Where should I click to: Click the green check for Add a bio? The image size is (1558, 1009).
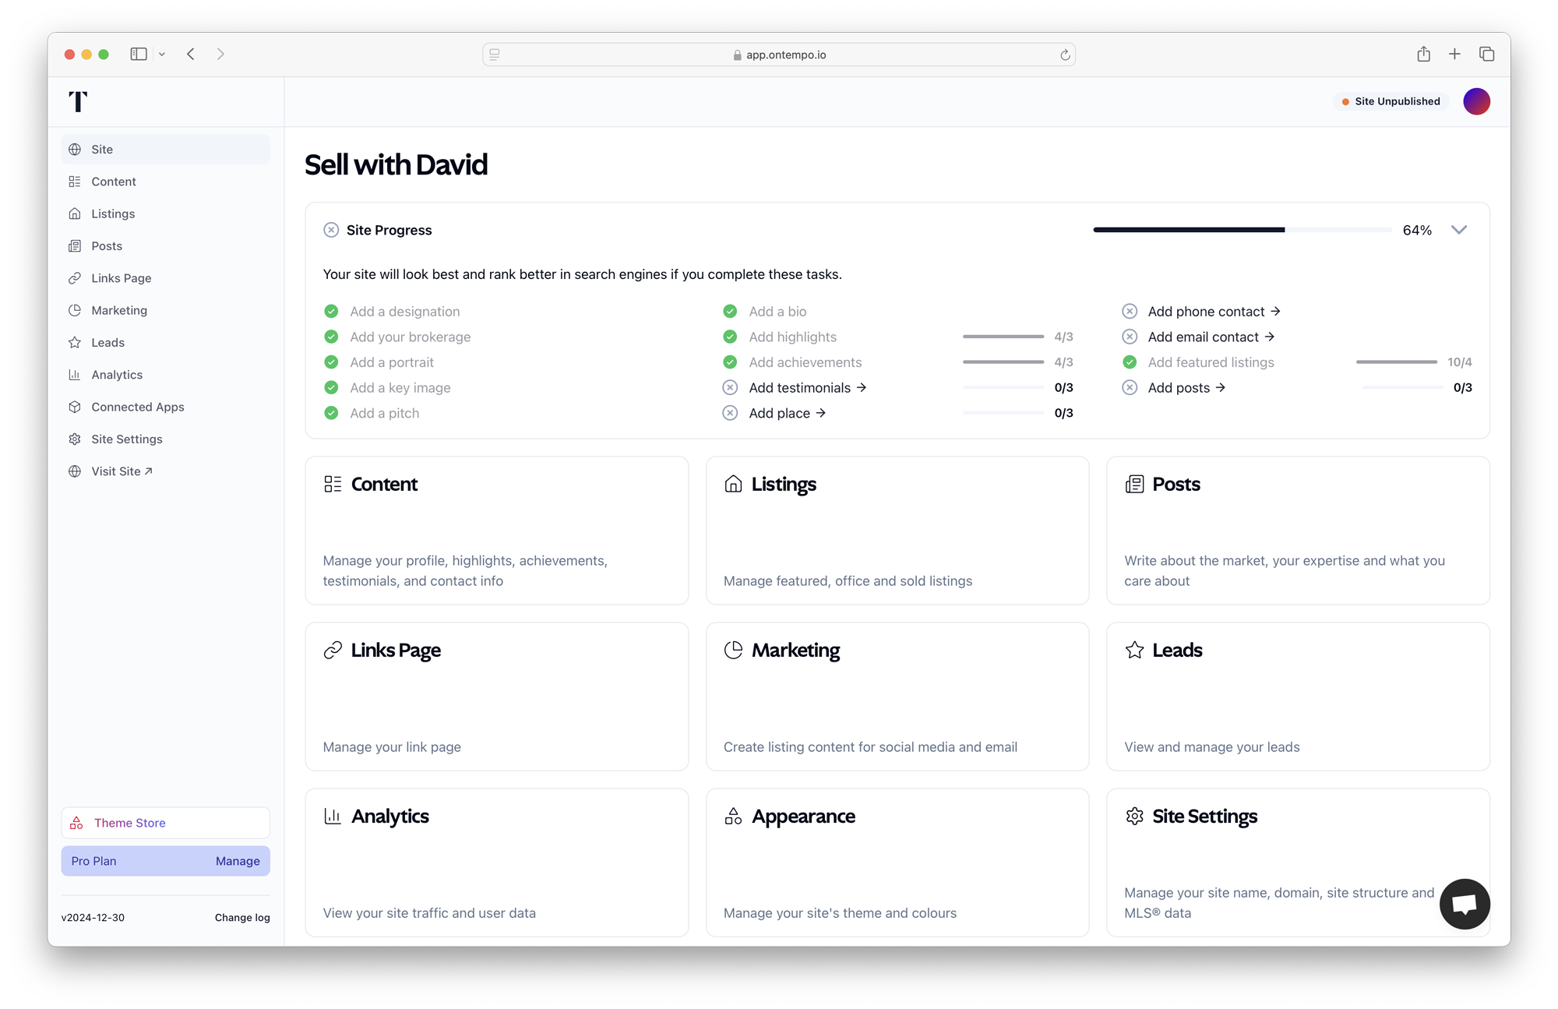pyautogui.click(x=730, y=312)
